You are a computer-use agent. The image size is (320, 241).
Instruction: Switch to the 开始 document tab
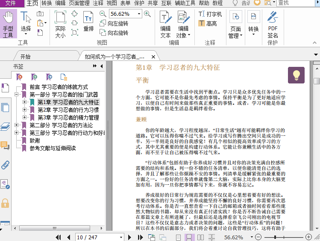pos(26,56)
